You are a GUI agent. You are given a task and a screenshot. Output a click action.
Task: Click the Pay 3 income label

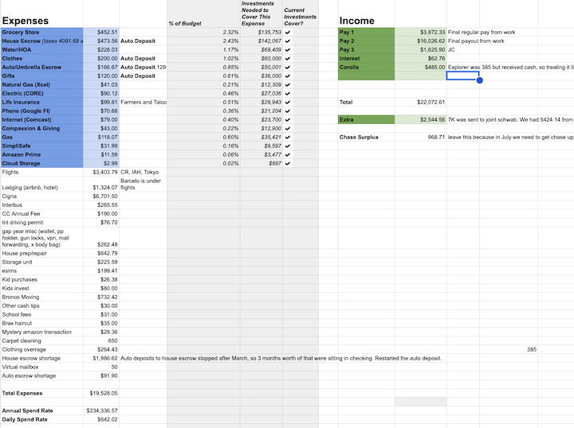[367, 49]
